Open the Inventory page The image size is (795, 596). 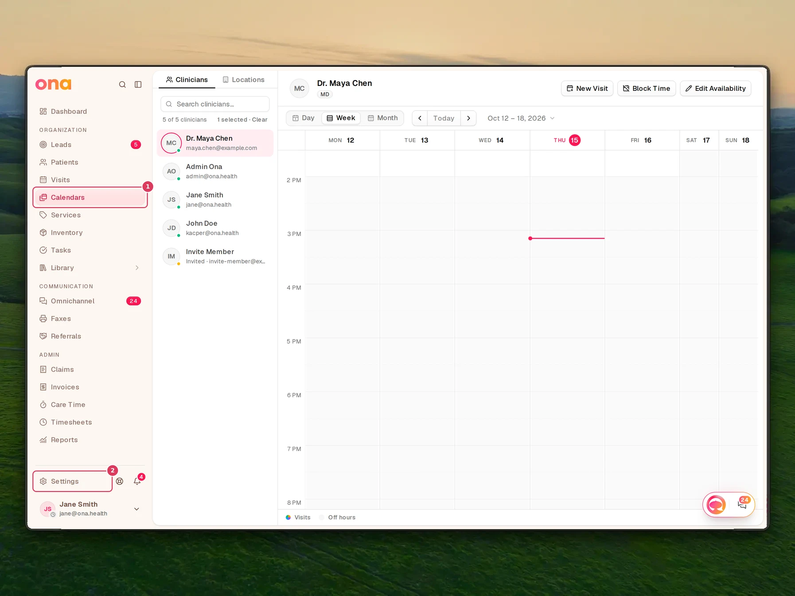pyautogui.click(x=90, y=233)
